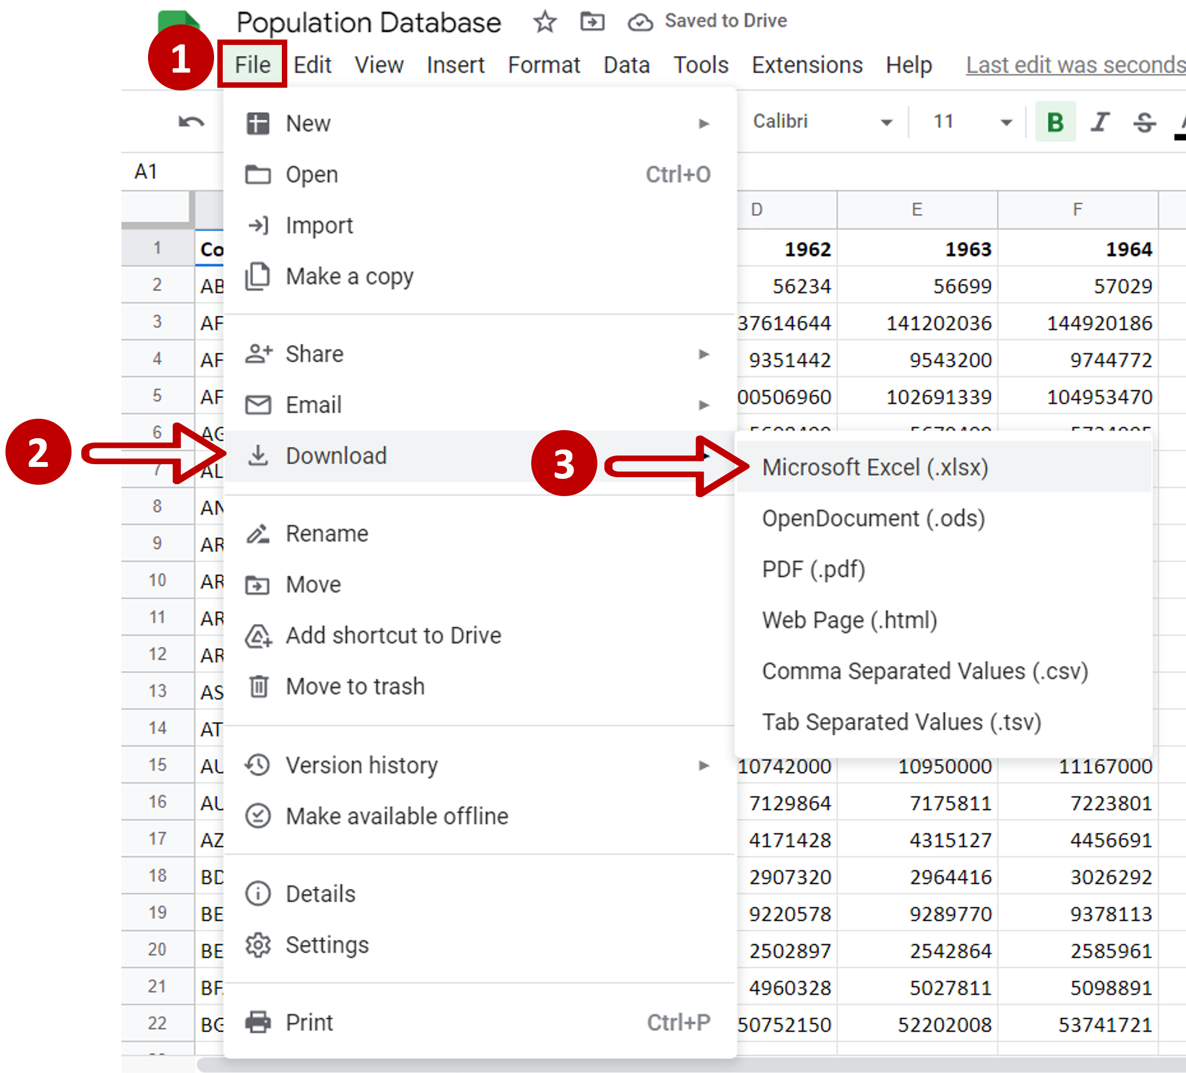This screenshot has height=1073, width=1186.
Task: Click the Download menu item
Action: pos(480,456)
